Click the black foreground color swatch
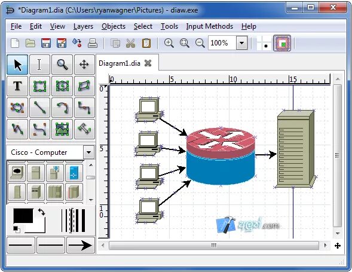352x272 pixels. (x=23, y=216)
